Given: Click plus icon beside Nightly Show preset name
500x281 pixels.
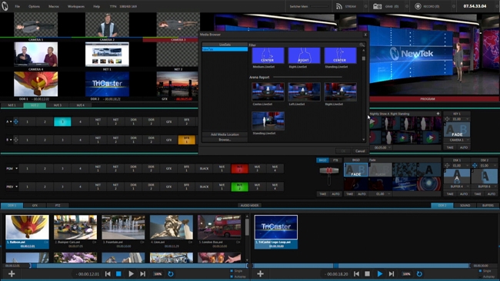Looking at the screenshot, I should pos(438,114).
